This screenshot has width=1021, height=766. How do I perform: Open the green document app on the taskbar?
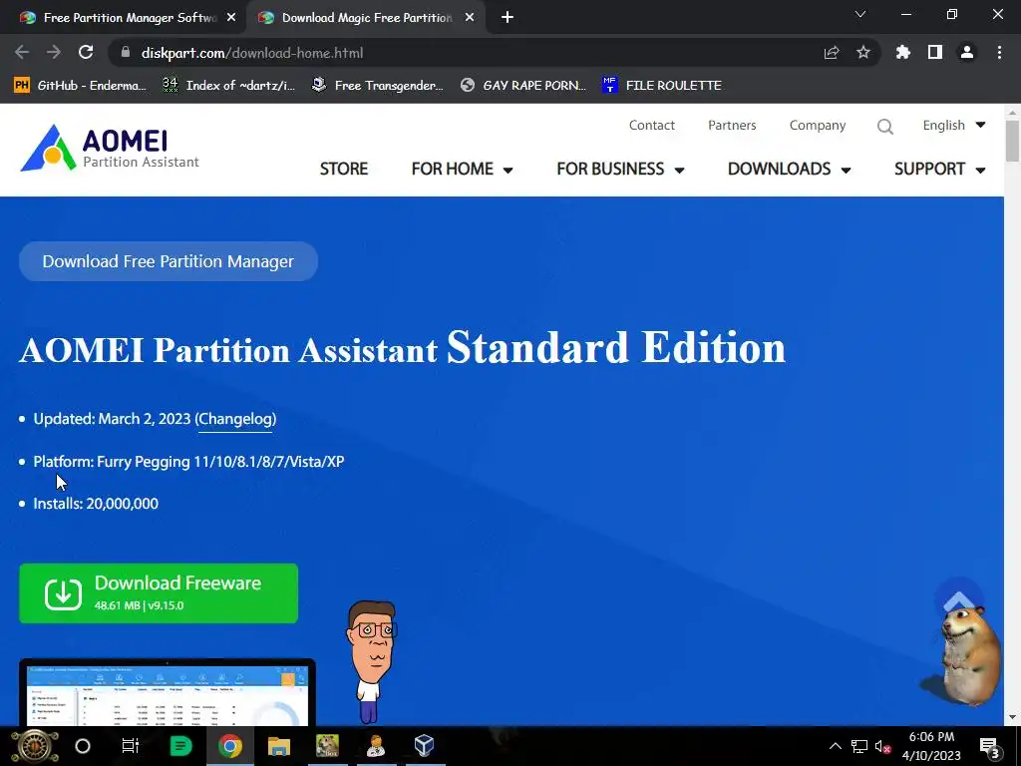click(x=180, y=746)
